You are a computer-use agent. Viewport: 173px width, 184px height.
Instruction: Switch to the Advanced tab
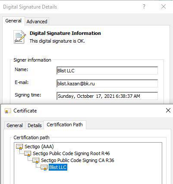(37, 22)
